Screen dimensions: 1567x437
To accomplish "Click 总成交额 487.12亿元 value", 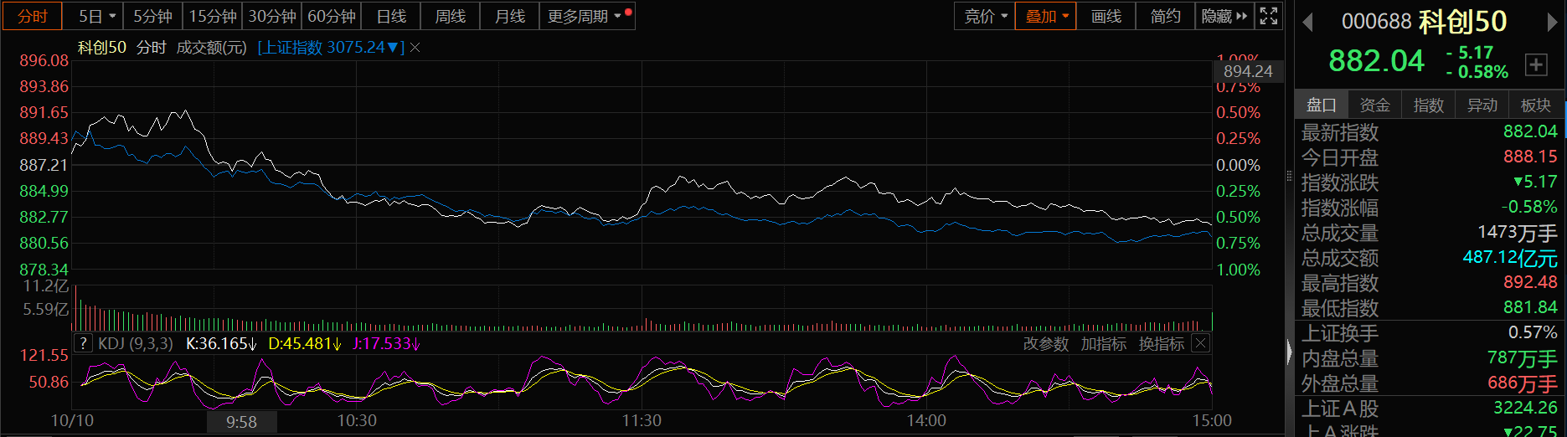I will (x=1510, y=257).
